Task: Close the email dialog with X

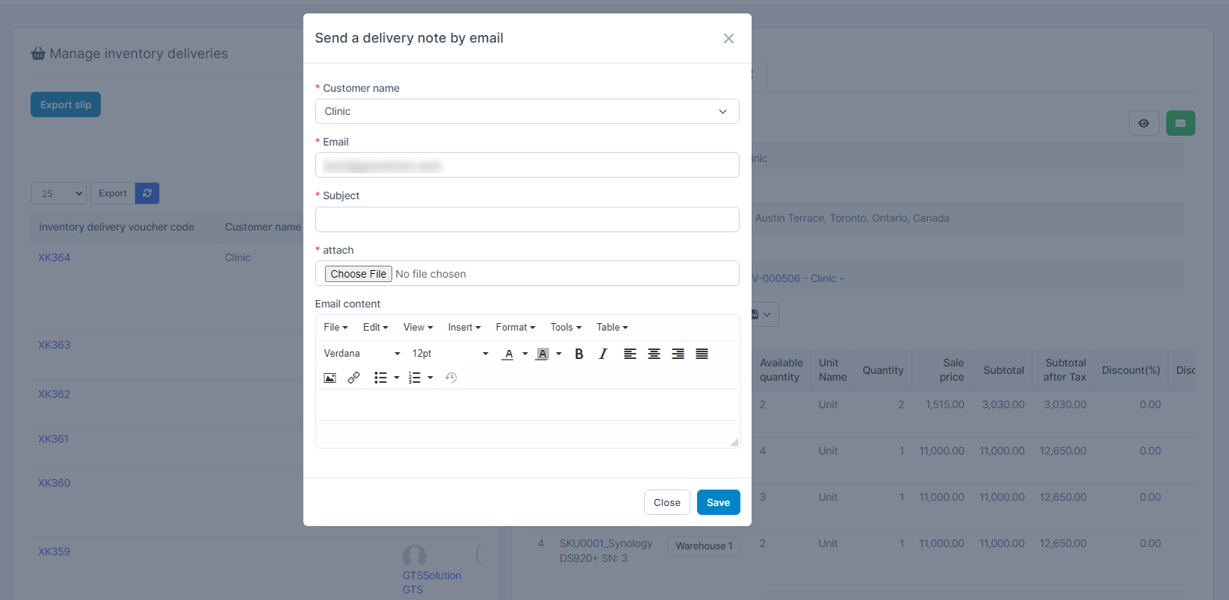Action: tap(728, 38)
